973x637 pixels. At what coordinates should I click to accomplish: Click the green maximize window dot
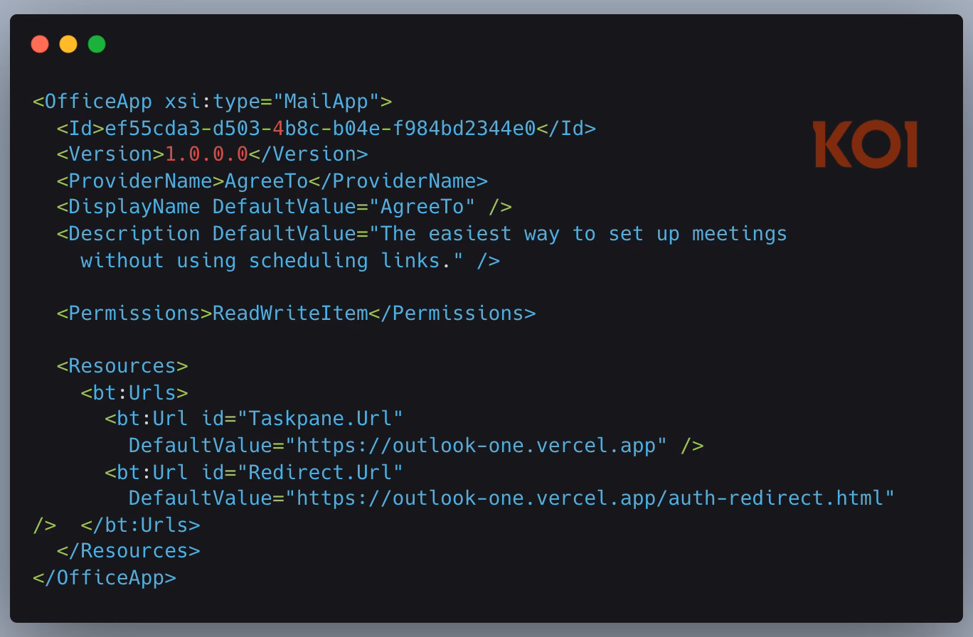[97, 44]
